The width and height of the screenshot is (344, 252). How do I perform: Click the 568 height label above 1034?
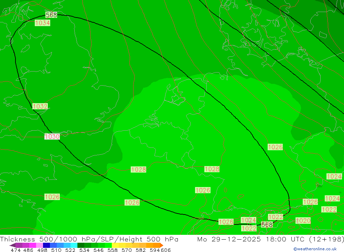pyautogui.click(x=51, y=15)
